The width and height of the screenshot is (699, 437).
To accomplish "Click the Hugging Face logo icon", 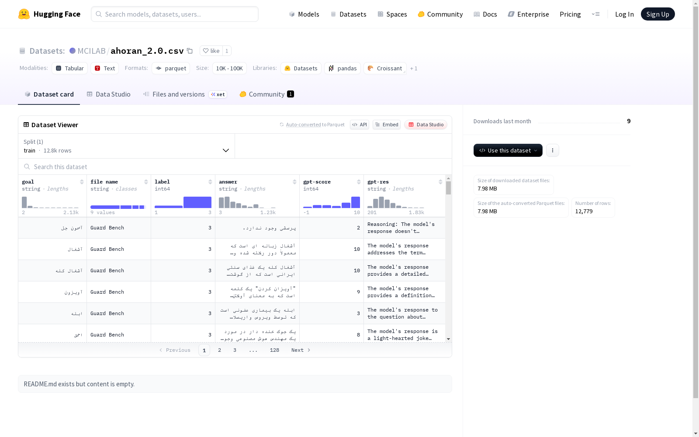I will [24, 14].
